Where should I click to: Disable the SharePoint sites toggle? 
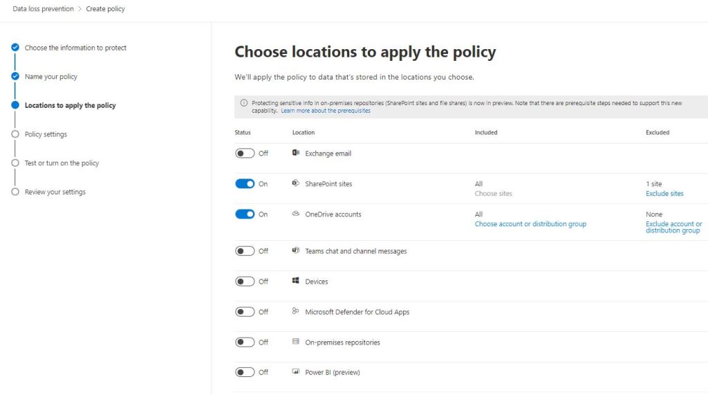[x=245, y=184]
